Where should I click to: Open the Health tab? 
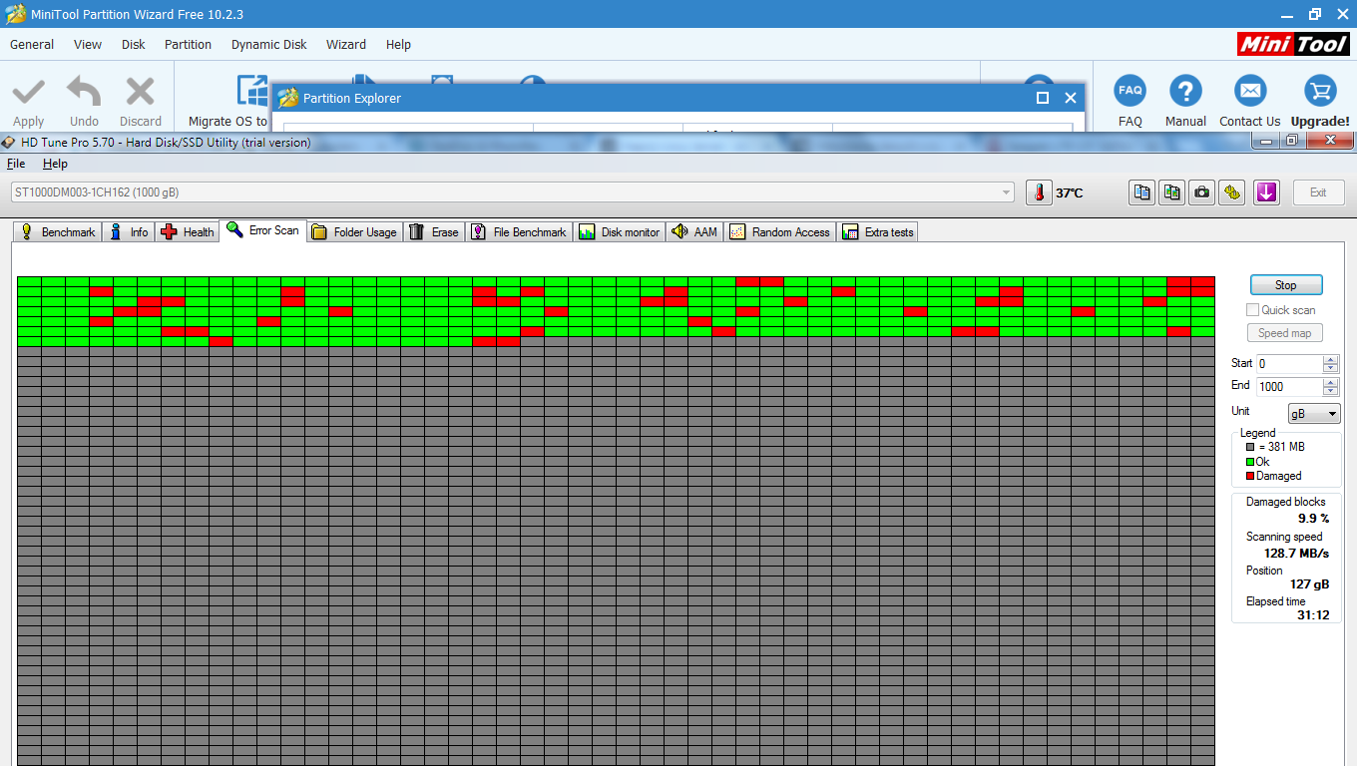(x=187, y=231)
